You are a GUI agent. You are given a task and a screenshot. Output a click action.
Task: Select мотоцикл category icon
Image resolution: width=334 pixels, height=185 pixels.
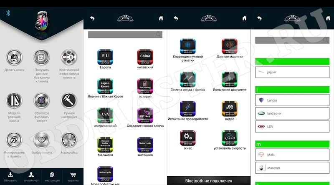point(145,145)
